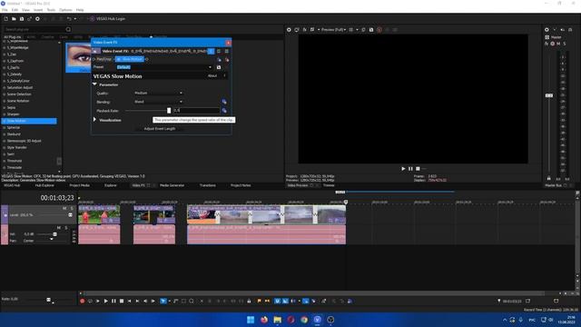Open the Preview (Full) quality dropdown
The width and height of the screenshot is (581, 327).
(333, 30)
